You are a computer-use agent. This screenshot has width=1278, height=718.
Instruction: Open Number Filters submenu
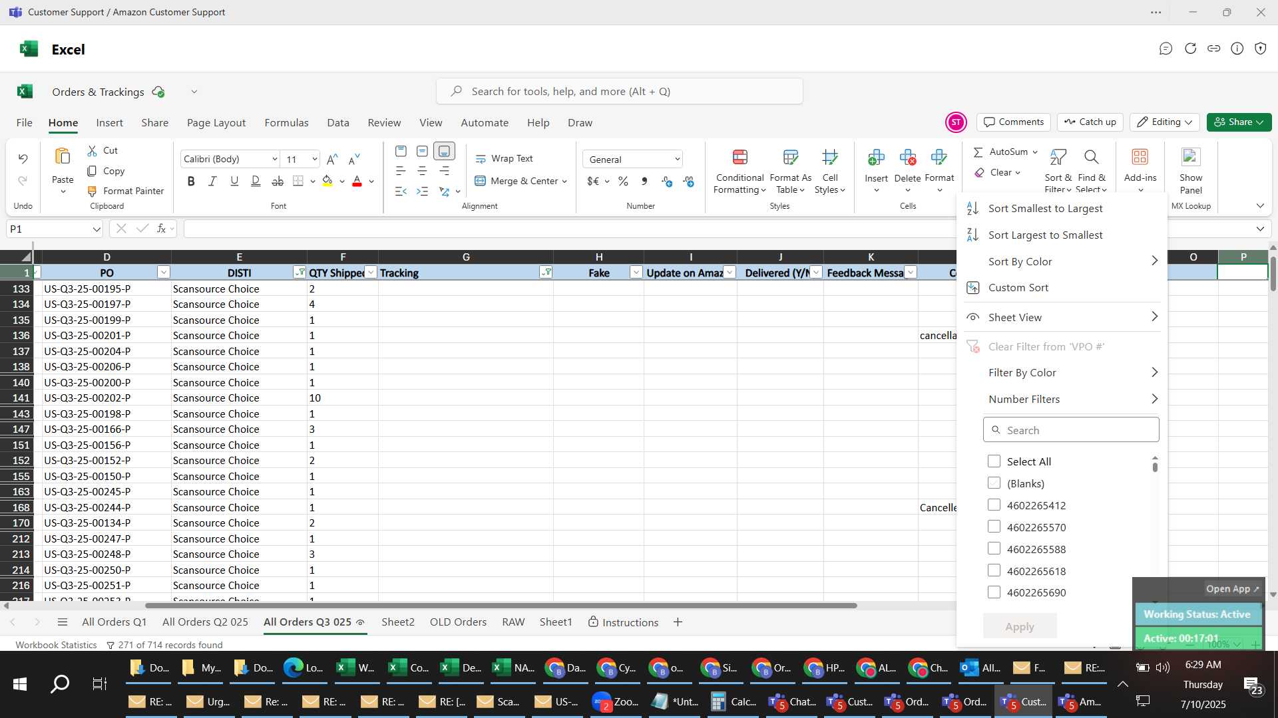(1062, 400)
